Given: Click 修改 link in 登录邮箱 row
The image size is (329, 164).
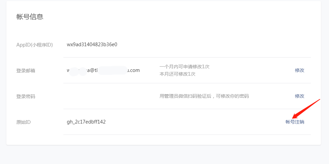Looking at the screenshot, I should [299, 70].
